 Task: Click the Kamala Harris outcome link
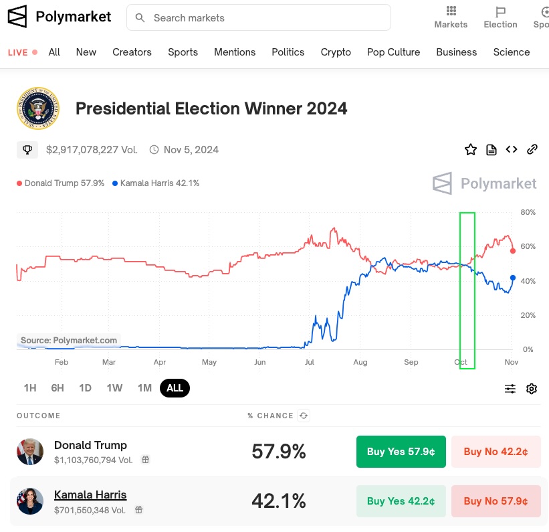coord(90,495)
